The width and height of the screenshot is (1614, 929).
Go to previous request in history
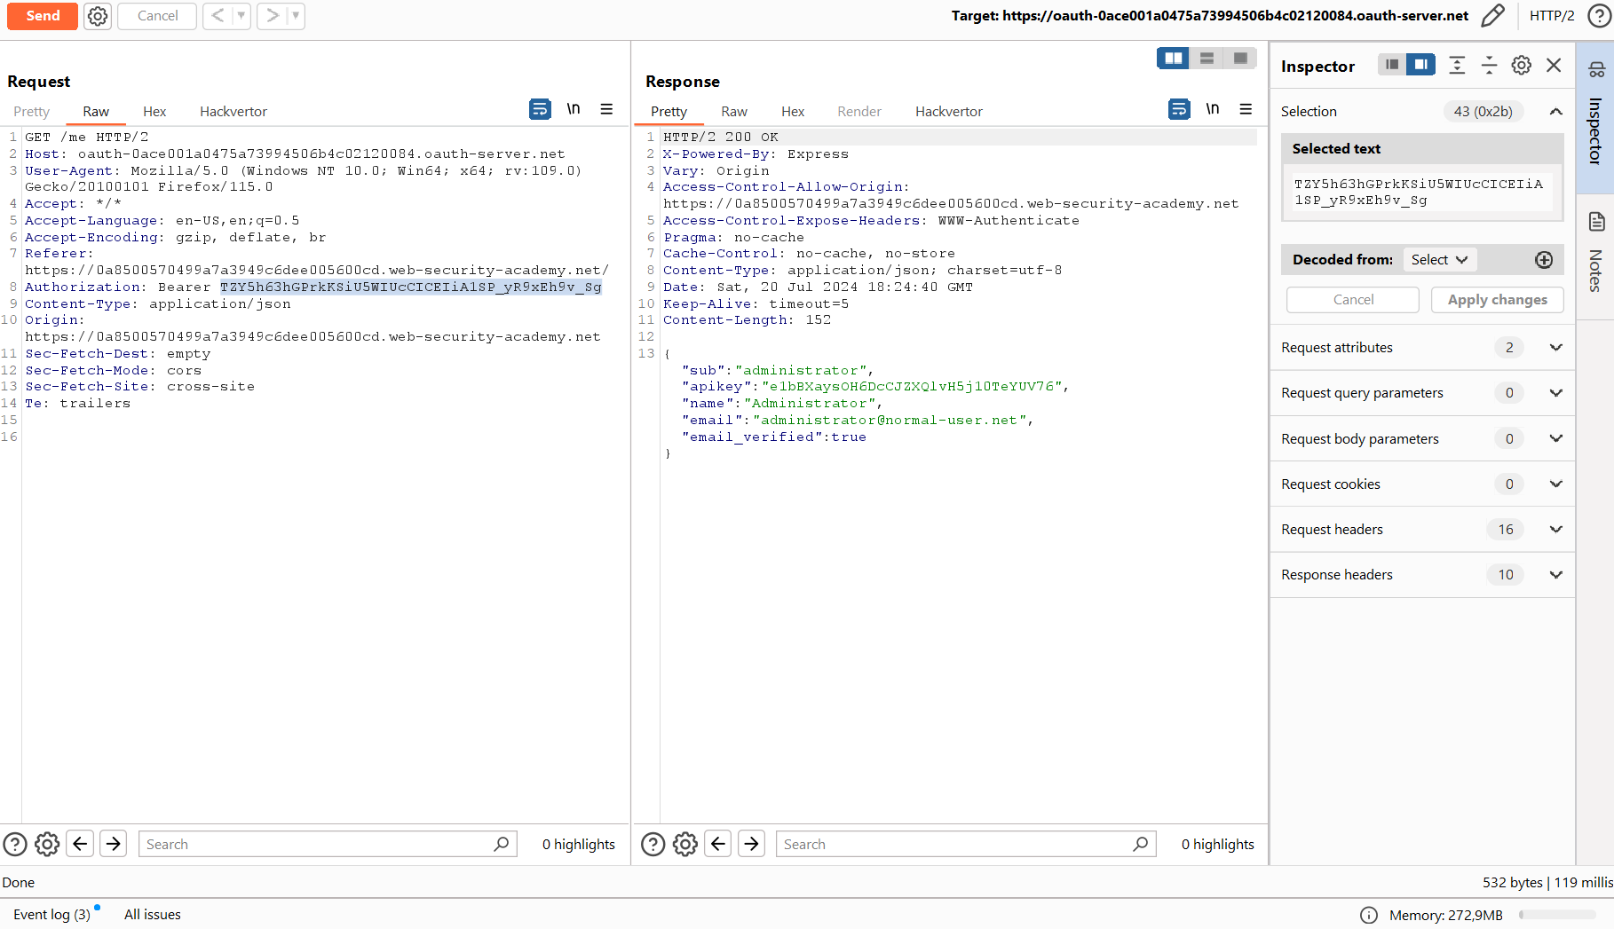[218, 16]
